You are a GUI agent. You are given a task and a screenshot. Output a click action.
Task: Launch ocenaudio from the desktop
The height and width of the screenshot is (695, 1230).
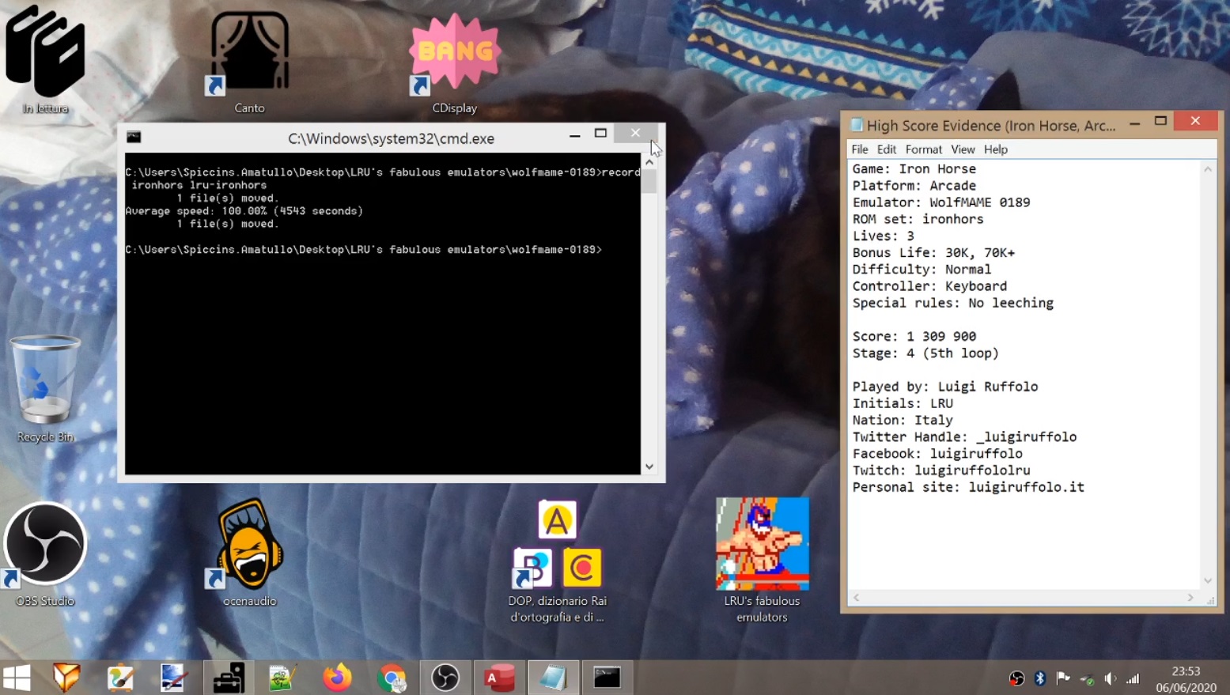pyautogui.click(x=250, y=546)
